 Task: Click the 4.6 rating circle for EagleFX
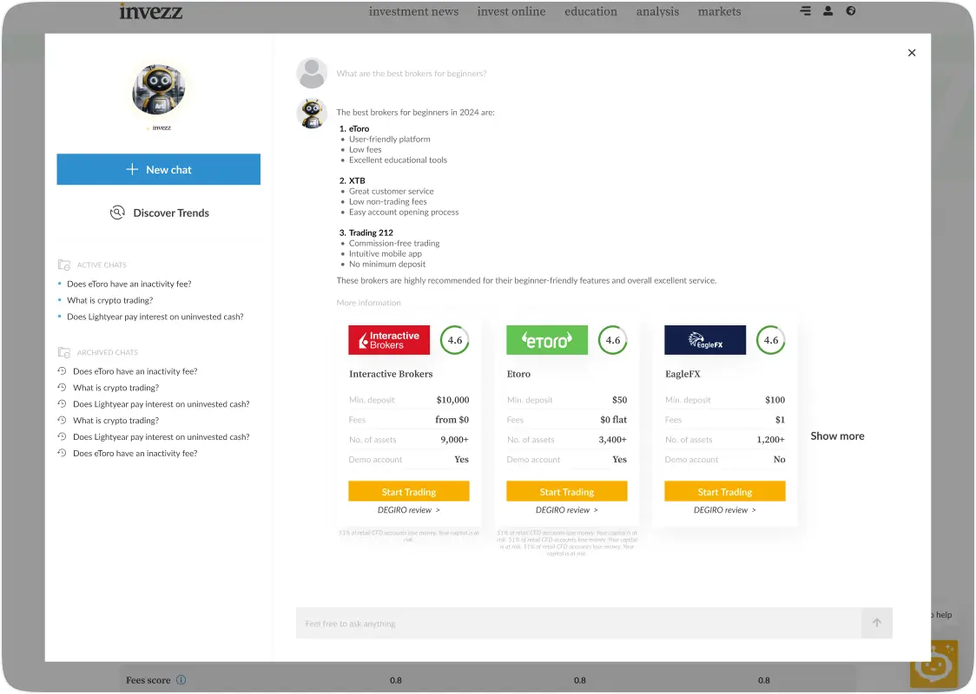(x=771, y=340)
